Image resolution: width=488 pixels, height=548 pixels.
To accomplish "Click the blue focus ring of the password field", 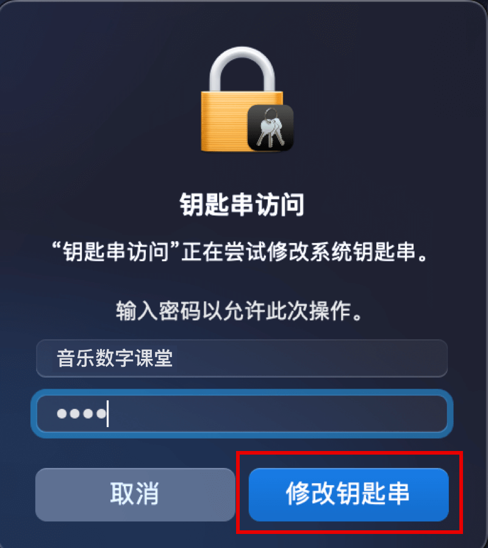I will 242,392.
